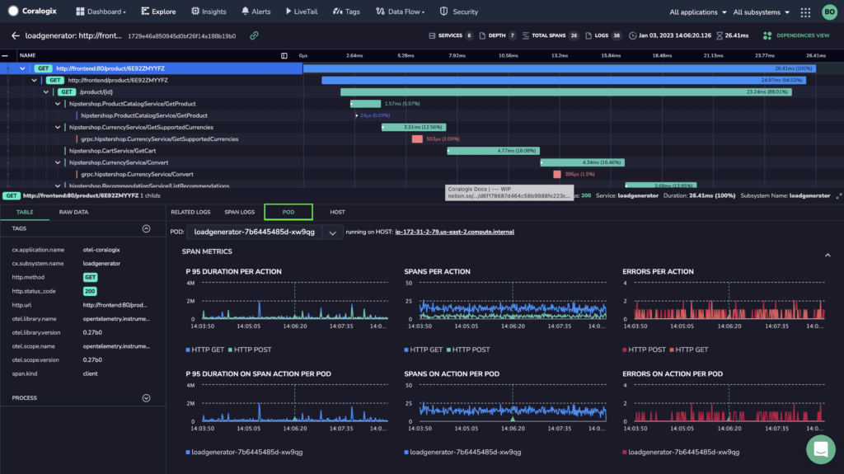This screenshot has width=844, height=474.
Task: Open the Data Flow menu
Action: point(400,12)
